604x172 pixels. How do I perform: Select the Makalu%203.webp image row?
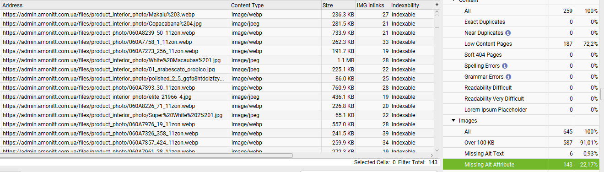click(217, 15)
